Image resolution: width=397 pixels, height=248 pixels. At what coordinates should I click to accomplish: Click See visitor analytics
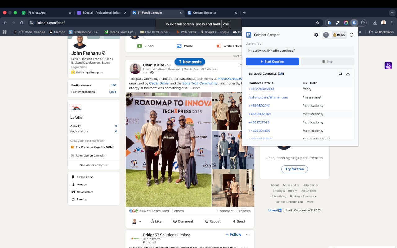(94, 165)
